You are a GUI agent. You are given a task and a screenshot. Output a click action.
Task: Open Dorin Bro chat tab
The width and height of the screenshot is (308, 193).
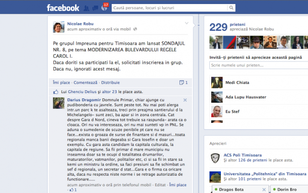(287, 190)
